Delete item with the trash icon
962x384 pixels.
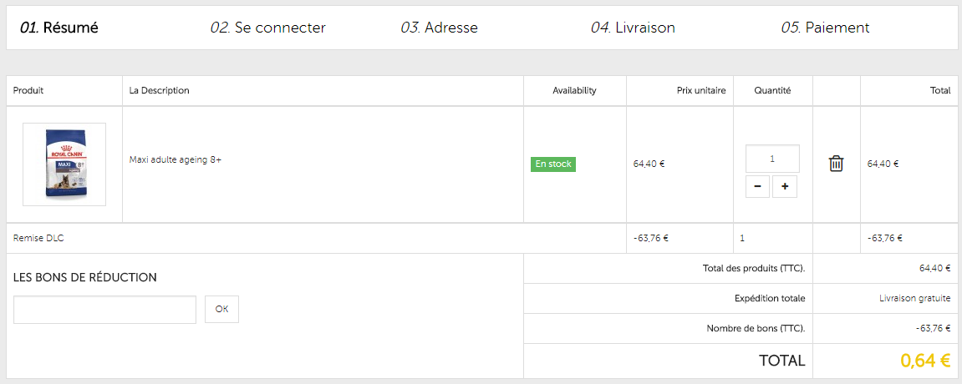pyautogui.click(x=837, y=164)
